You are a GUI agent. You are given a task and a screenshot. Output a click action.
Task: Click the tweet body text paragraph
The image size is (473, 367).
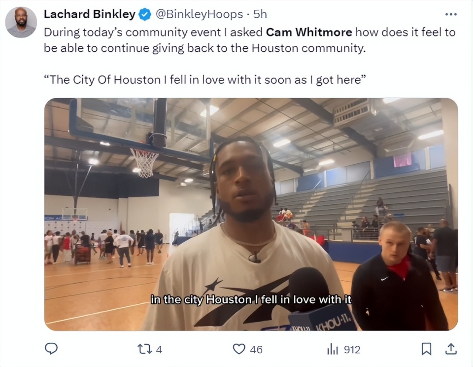pos(249,40)
